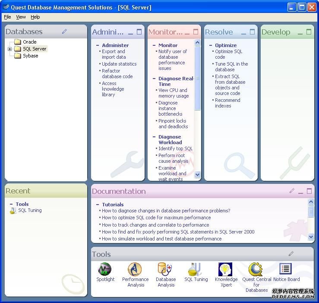Launch the Performance Analysis tool
This screenshot has width=319, height=303.
135,270
